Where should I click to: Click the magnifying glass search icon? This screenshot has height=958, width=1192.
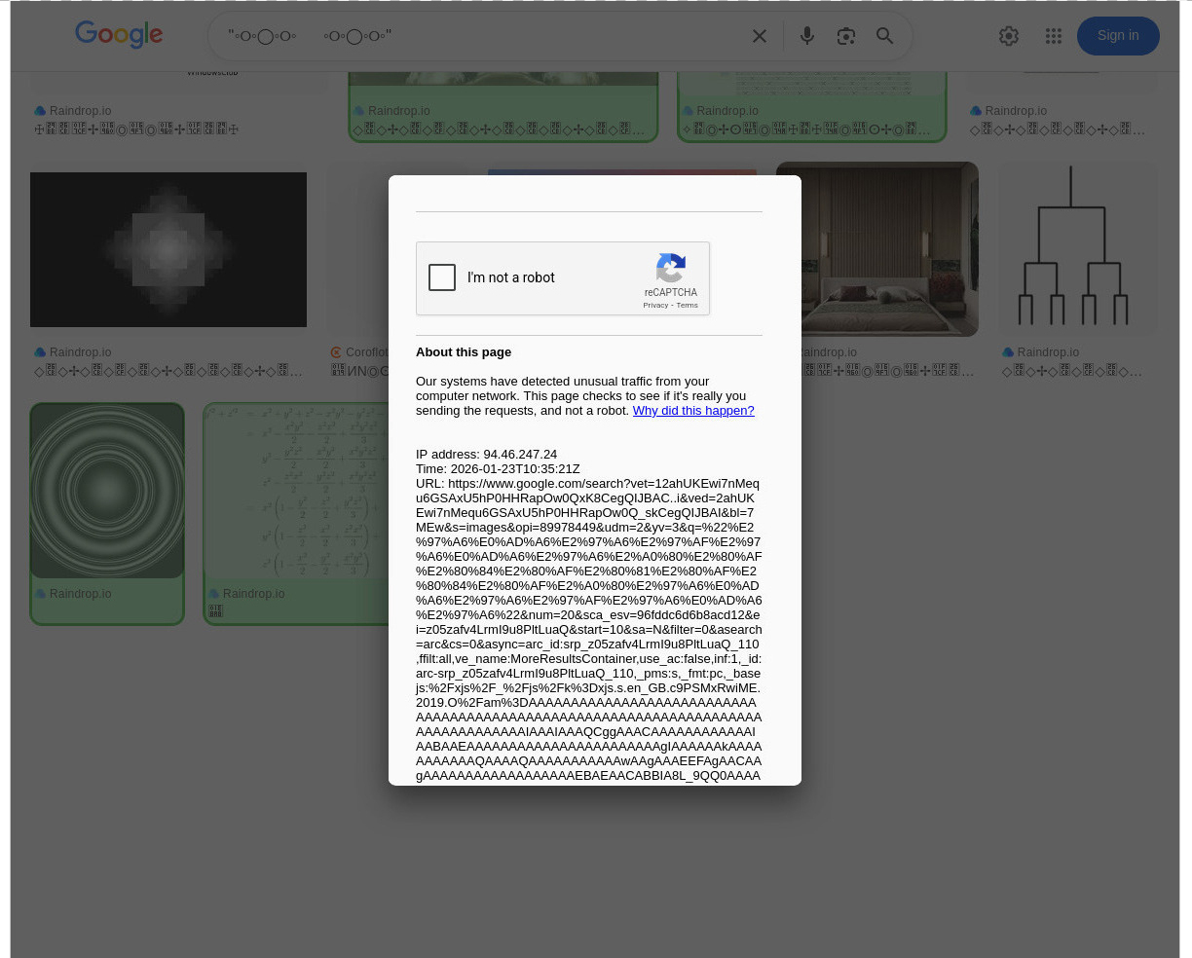click(885, 36)
